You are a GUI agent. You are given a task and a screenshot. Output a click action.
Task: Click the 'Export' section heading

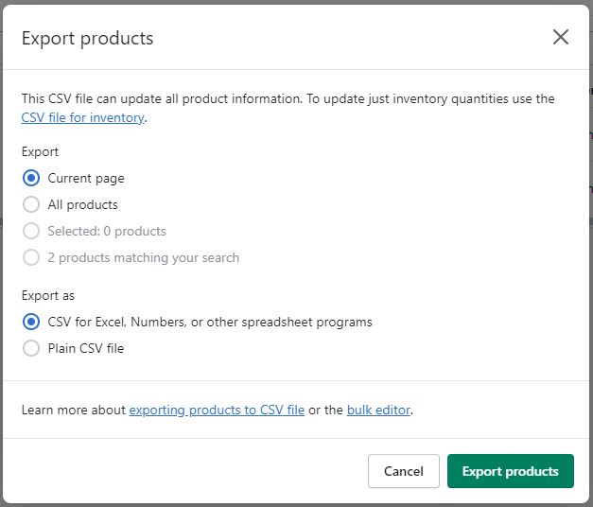[40, 151]
